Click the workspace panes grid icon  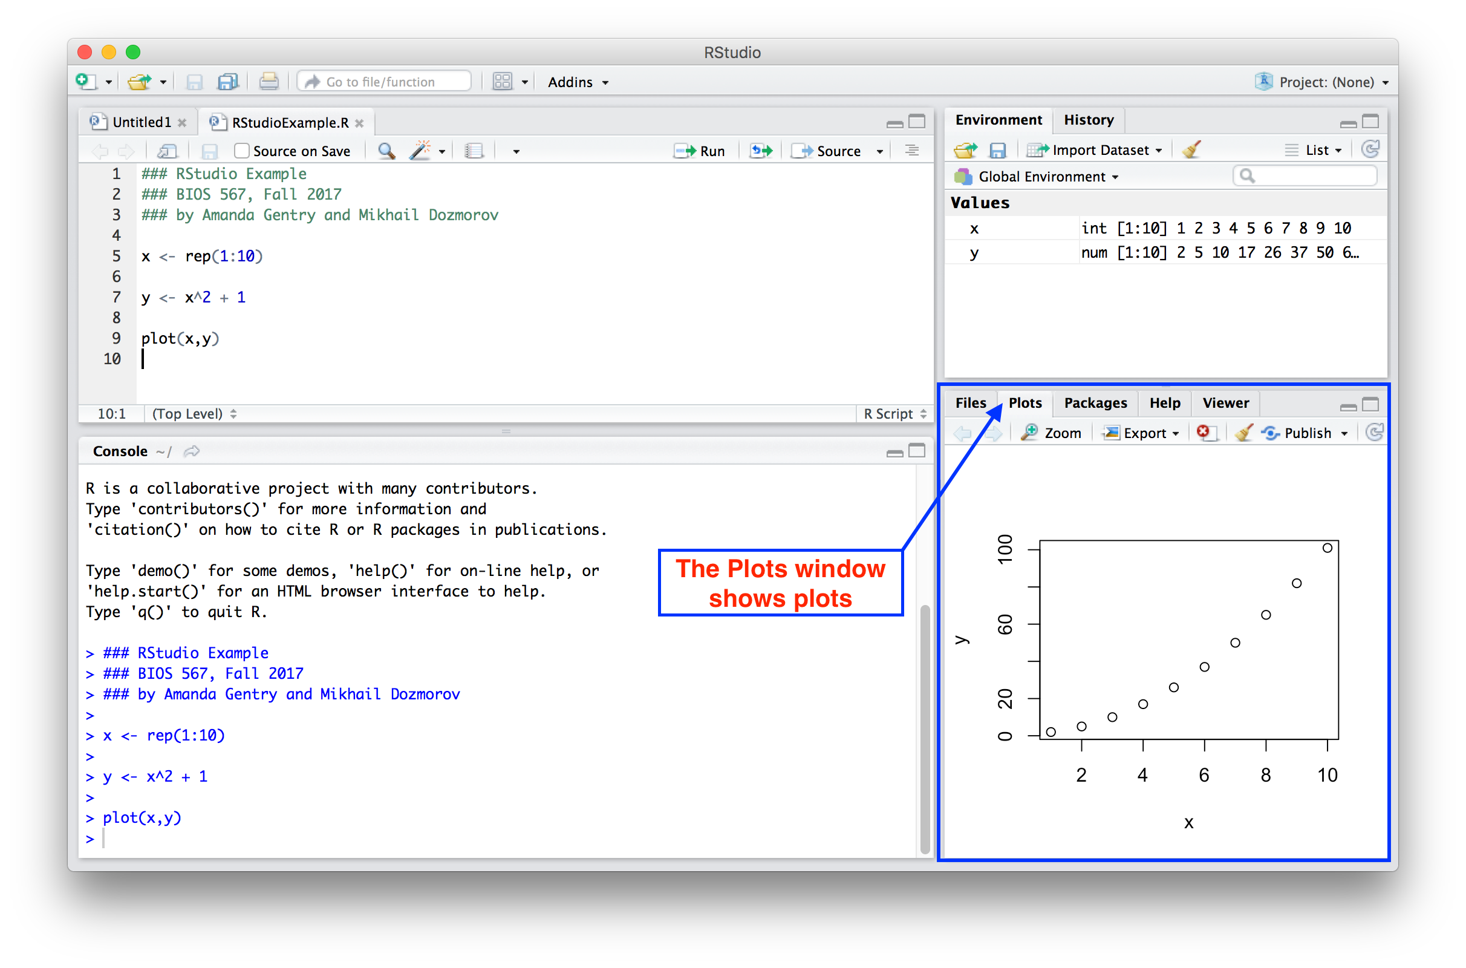[x=502, y=82]
